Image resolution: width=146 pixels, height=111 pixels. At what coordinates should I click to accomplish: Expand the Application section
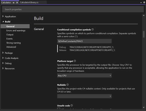[3, 16]
